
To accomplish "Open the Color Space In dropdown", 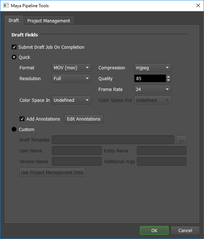I will click(x=71, y=100).
